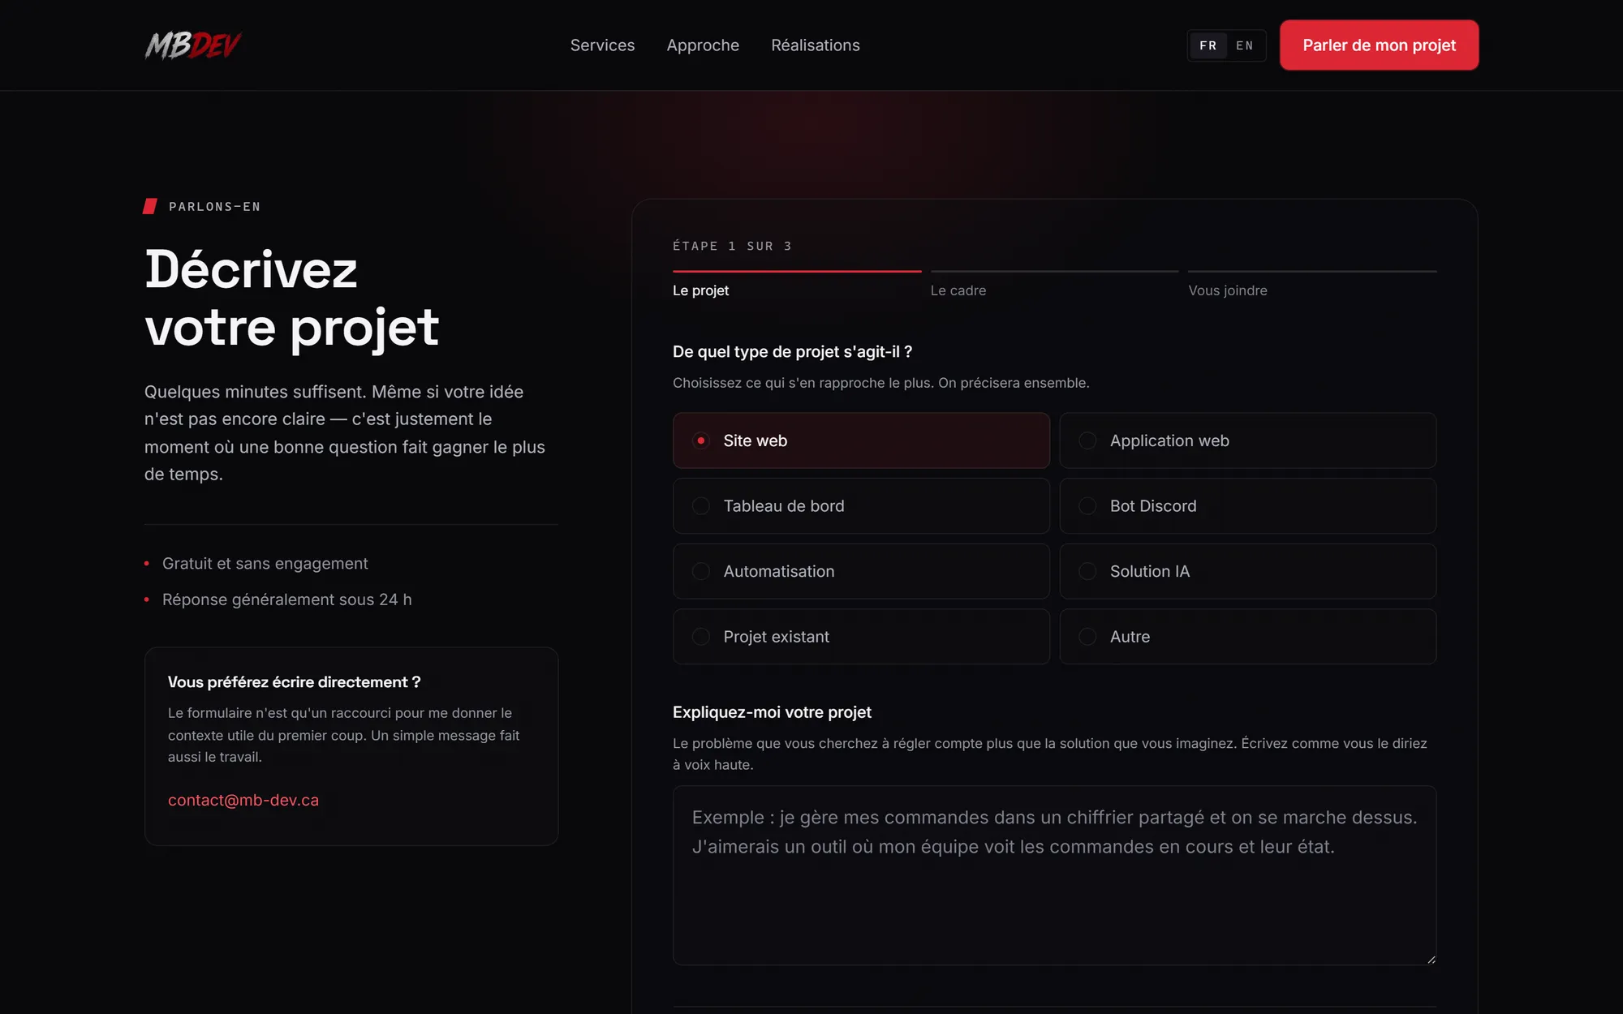Viewport: 1623px width, 1014px height.
Task: Set language to FR
Action: click(x=1208, y=45)
